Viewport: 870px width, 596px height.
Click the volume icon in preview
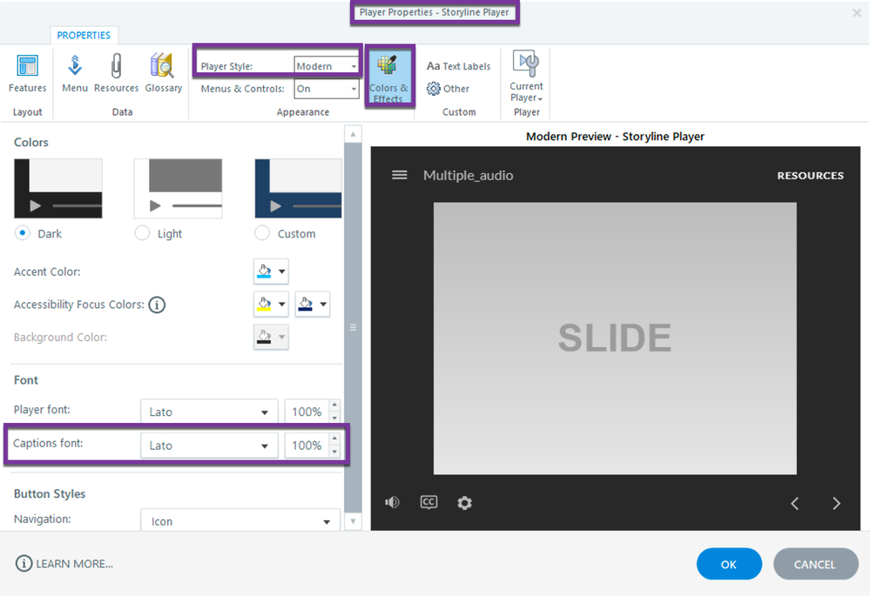point(392,502)
